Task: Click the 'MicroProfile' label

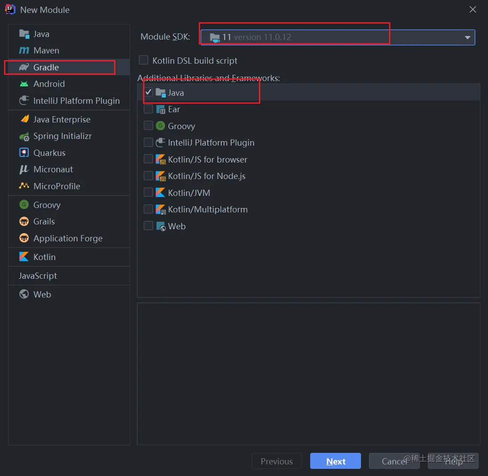Action: [x=57, y=186]
